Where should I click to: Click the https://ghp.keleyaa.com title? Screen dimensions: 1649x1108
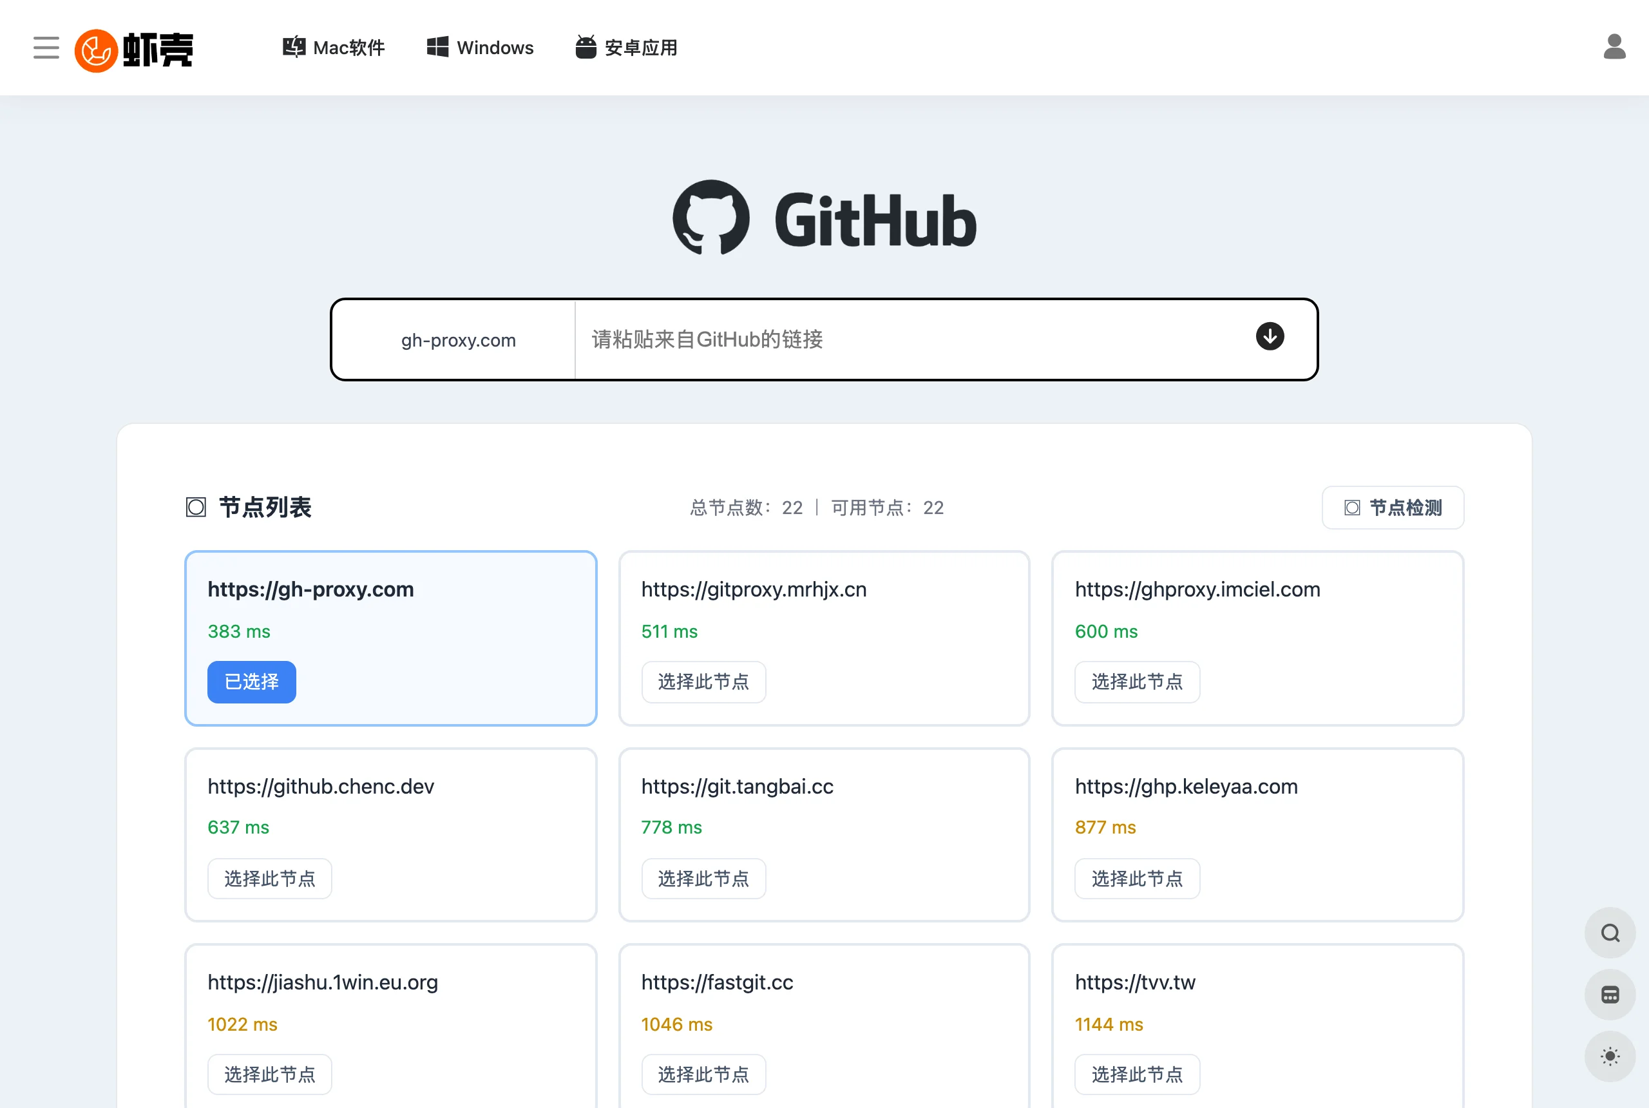[1187, 786]
